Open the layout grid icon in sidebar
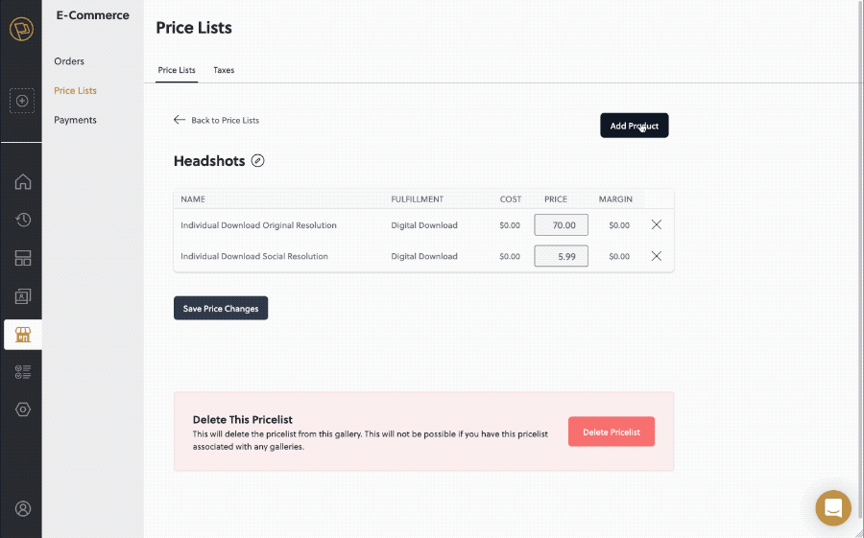This screenshot has width=864, height=538. [x=23, y=258]
